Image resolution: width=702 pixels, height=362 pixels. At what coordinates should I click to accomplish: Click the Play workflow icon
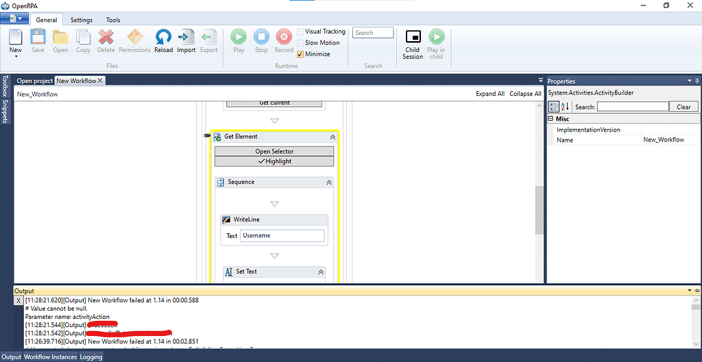(x=239, y=37)
